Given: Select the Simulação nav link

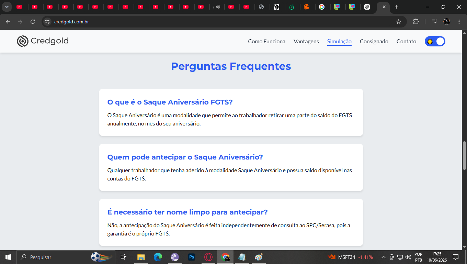Looking at the screenshot, I should pyautogui.click(x=339, y=41).
